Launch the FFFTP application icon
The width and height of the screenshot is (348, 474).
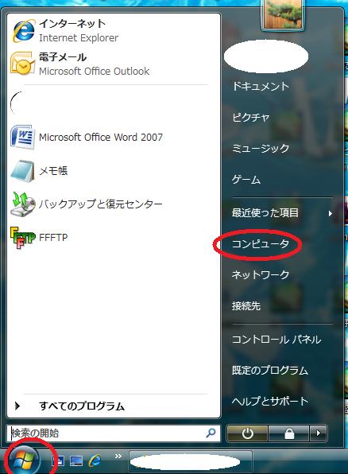click(23, 238)
